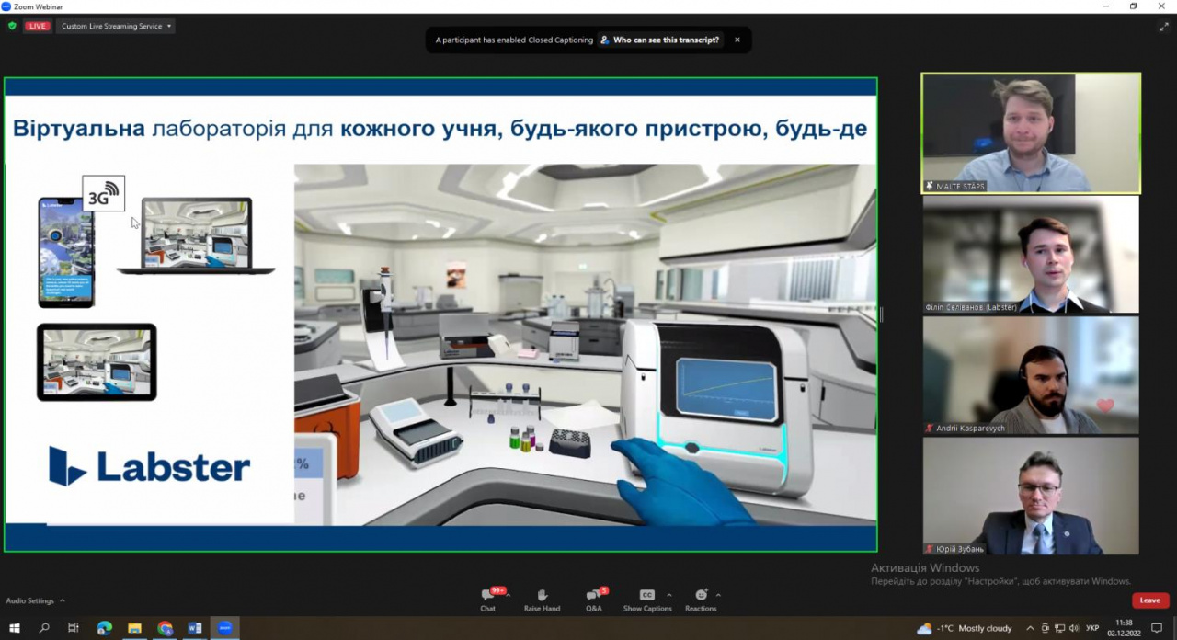Select Філіп Селіванов (Labster) video thumbnail

pos(1031,254)
